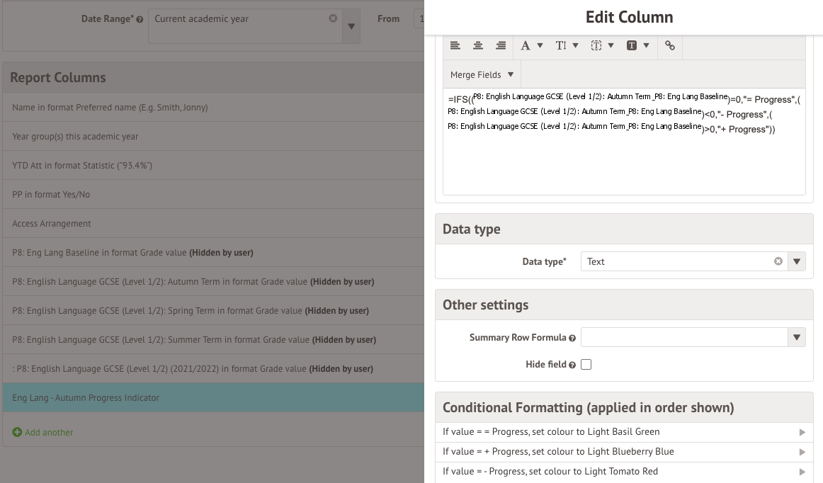Clear the Text data type selection

[x=778, y=261]
